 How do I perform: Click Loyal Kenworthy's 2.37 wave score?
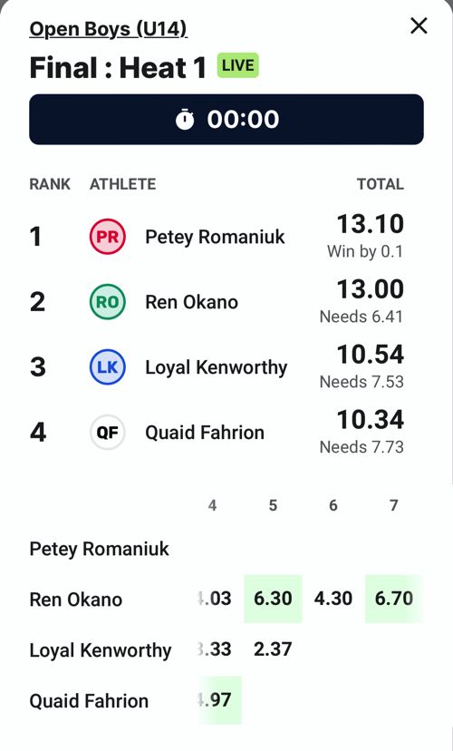(x=273, y=649)
